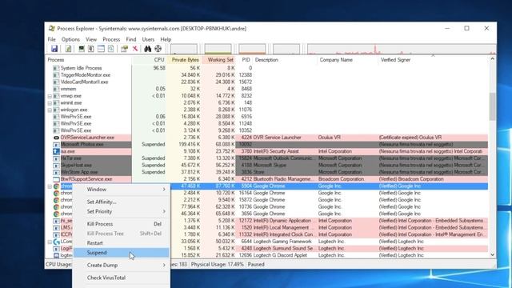This screenshot has height=288, width=512.
Task: Select the vmmem process row
Action: click(x=267, y=89)
